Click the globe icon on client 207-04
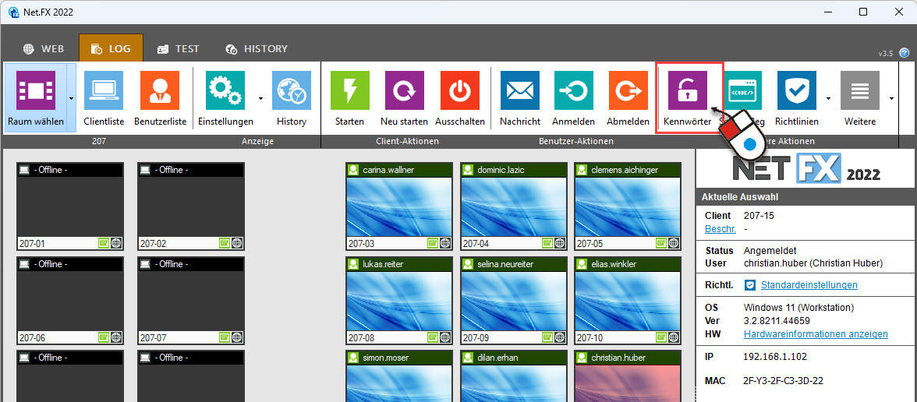This screenshot has width=917, height=402. pos(560,242)
